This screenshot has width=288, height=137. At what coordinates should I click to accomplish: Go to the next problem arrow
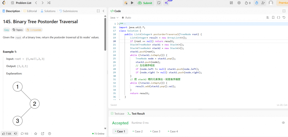point(43,3)
